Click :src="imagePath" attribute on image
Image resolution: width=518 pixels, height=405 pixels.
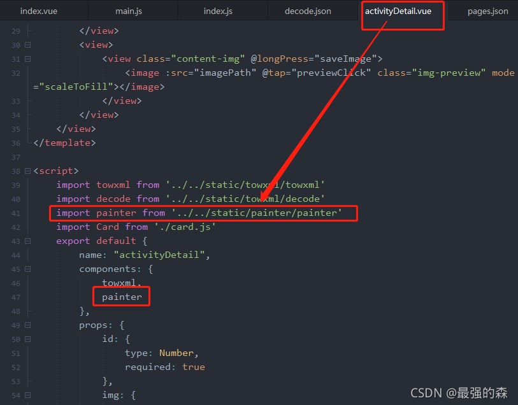point(211,73)
